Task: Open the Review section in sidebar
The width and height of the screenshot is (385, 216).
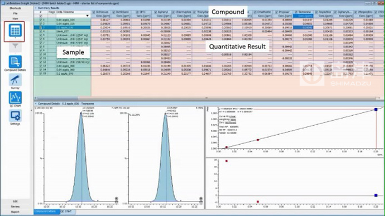Action: (15, 207)
